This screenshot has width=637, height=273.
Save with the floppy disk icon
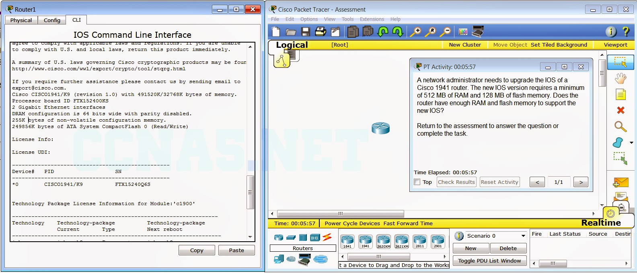[x=306, y=32]
